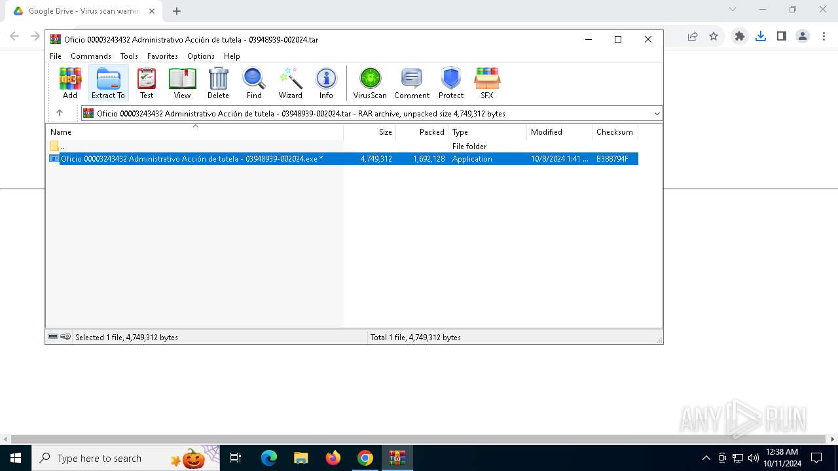
Task: Open Chrome Extensions puzzle icon
Action: (740, 37)
